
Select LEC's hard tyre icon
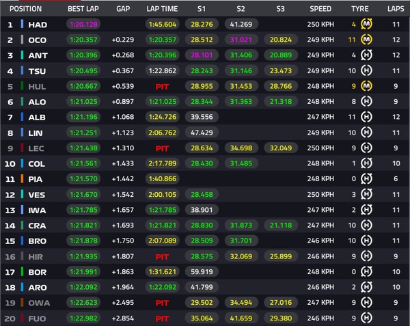tap(367, 148)
